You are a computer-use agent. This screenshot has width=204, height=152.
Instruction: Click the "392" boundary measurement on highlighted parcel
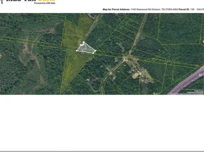coord(85,51)
